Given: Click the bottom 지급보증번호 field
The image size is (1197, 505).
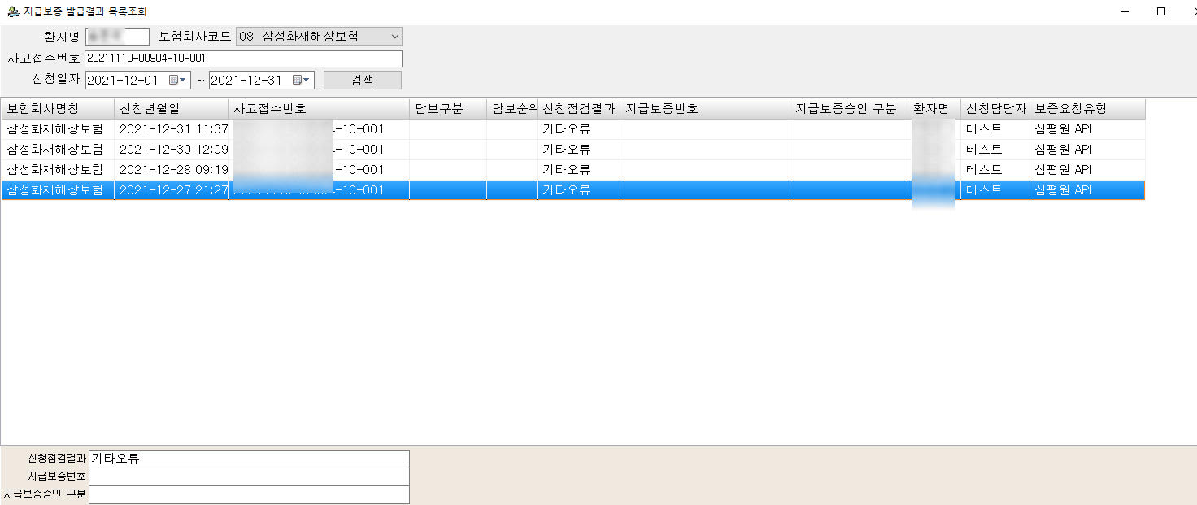Looking at the screenshot, I should [x=248, y=477].
